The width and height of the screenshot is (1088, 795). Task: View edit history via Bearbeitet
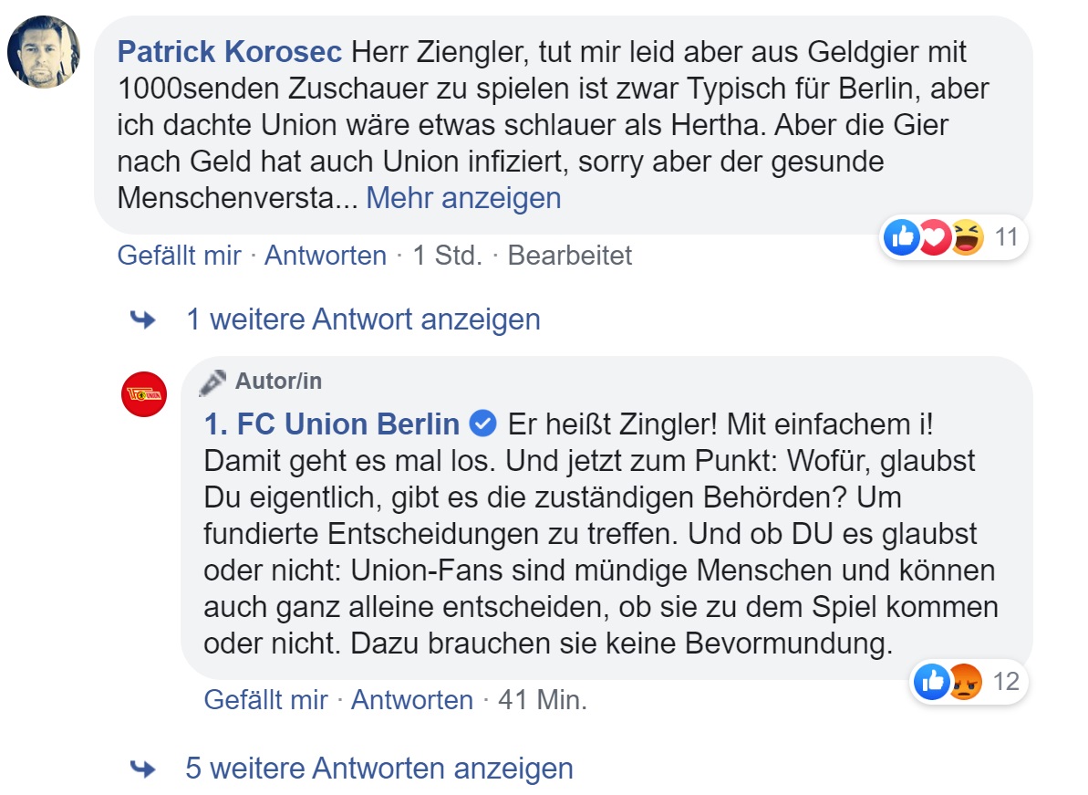(569, 256)
